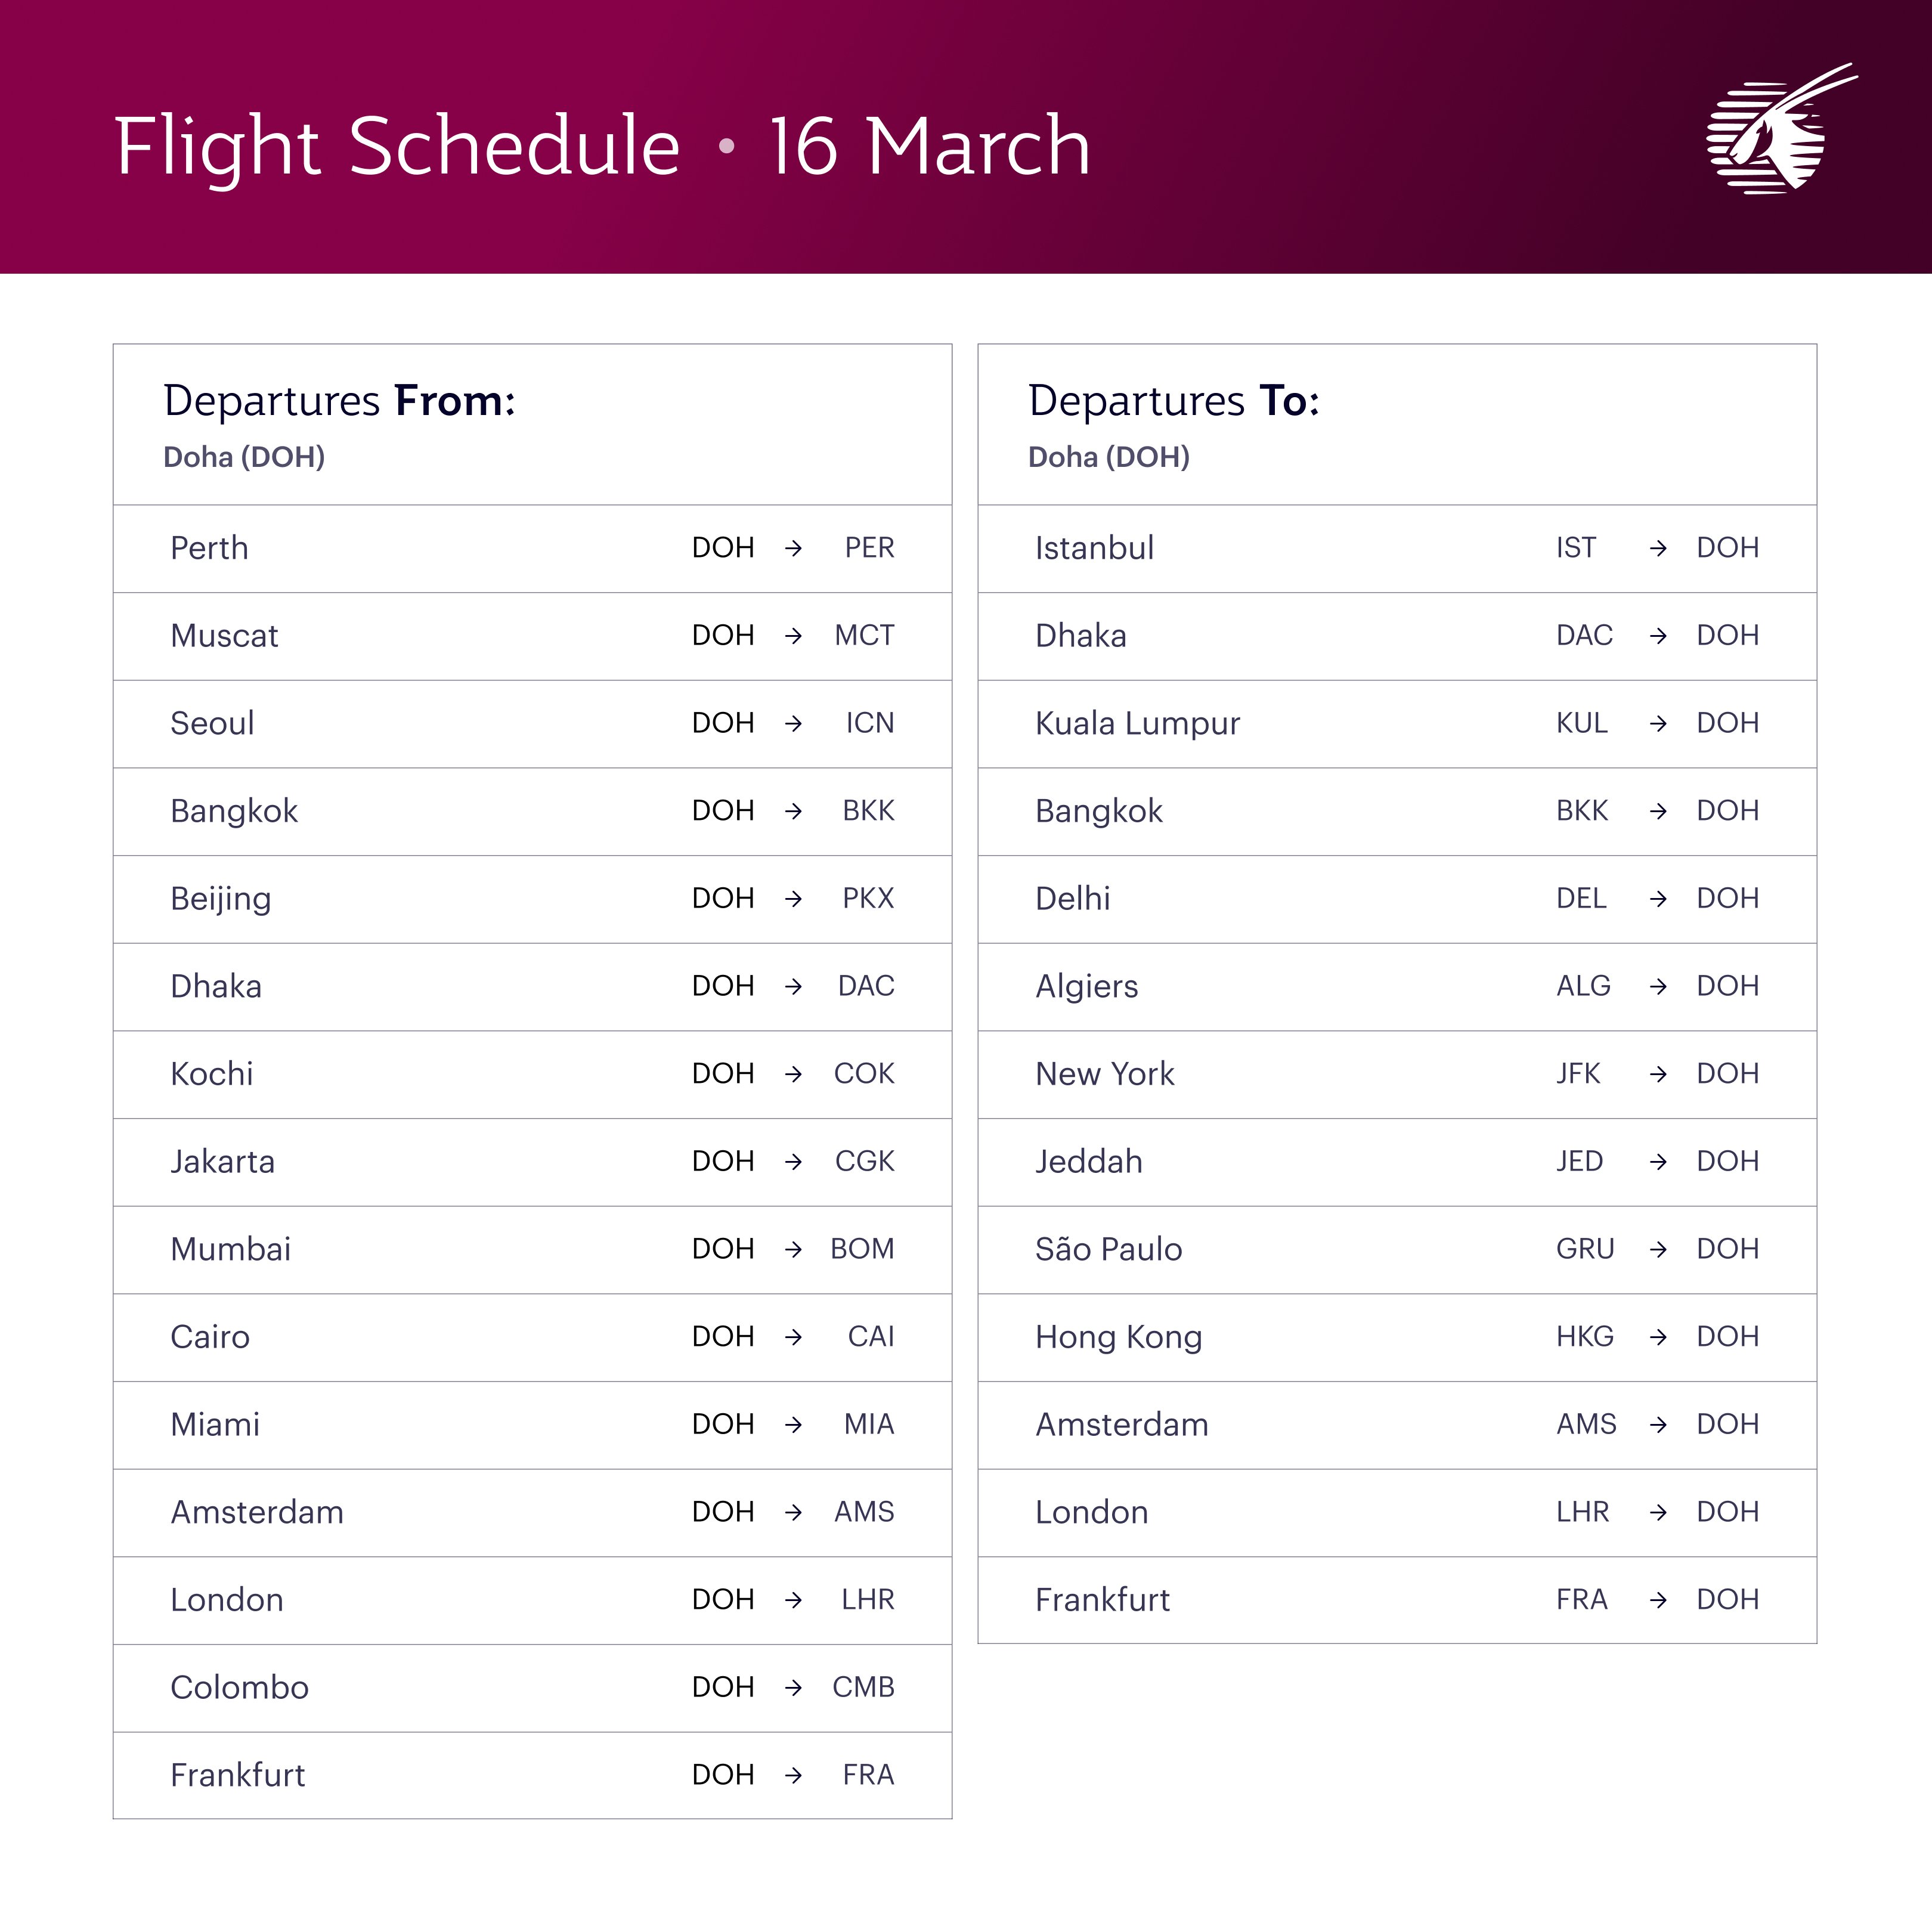Click the JFK airport code
The width and height of the screenshot is (1932, 1932).
(x=1578, y=1074)
